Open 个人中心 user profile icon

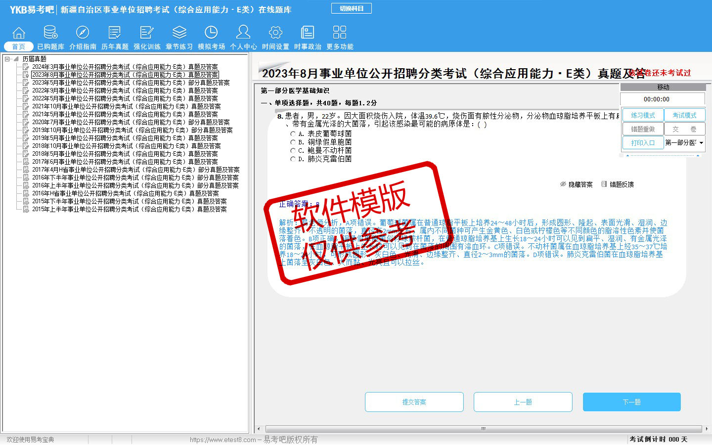pyautogui.click(x=243, y=33)
